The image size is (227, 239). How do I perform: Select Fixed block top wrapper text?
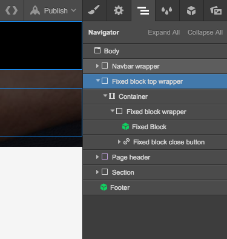pyautogui.click(x=147, y=81)
